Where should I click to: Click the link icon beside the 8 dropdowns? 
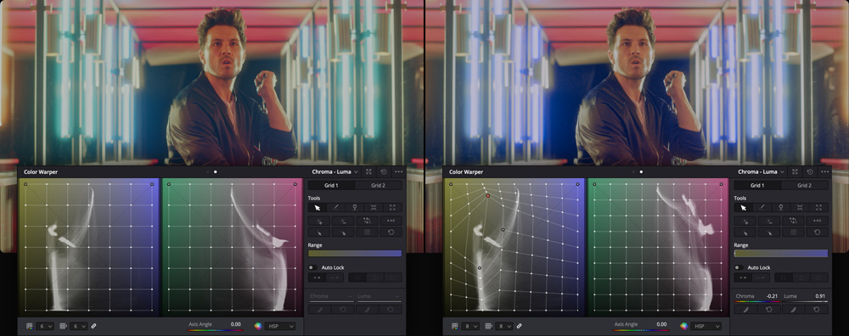click(519, 327)
